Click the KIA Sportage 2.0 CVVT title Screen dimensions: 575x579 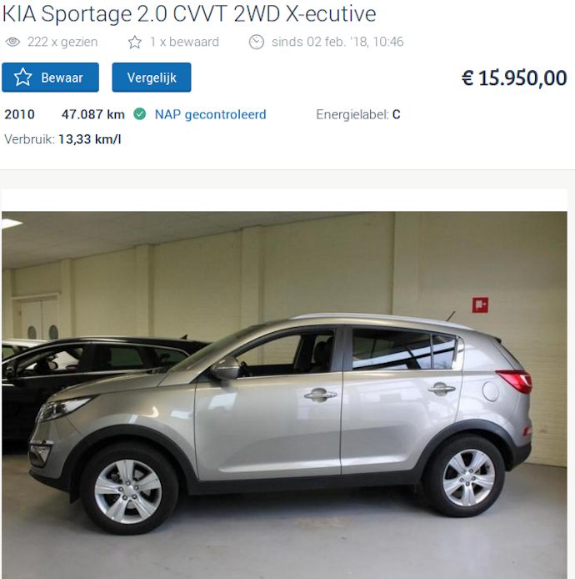pos(189,14)
